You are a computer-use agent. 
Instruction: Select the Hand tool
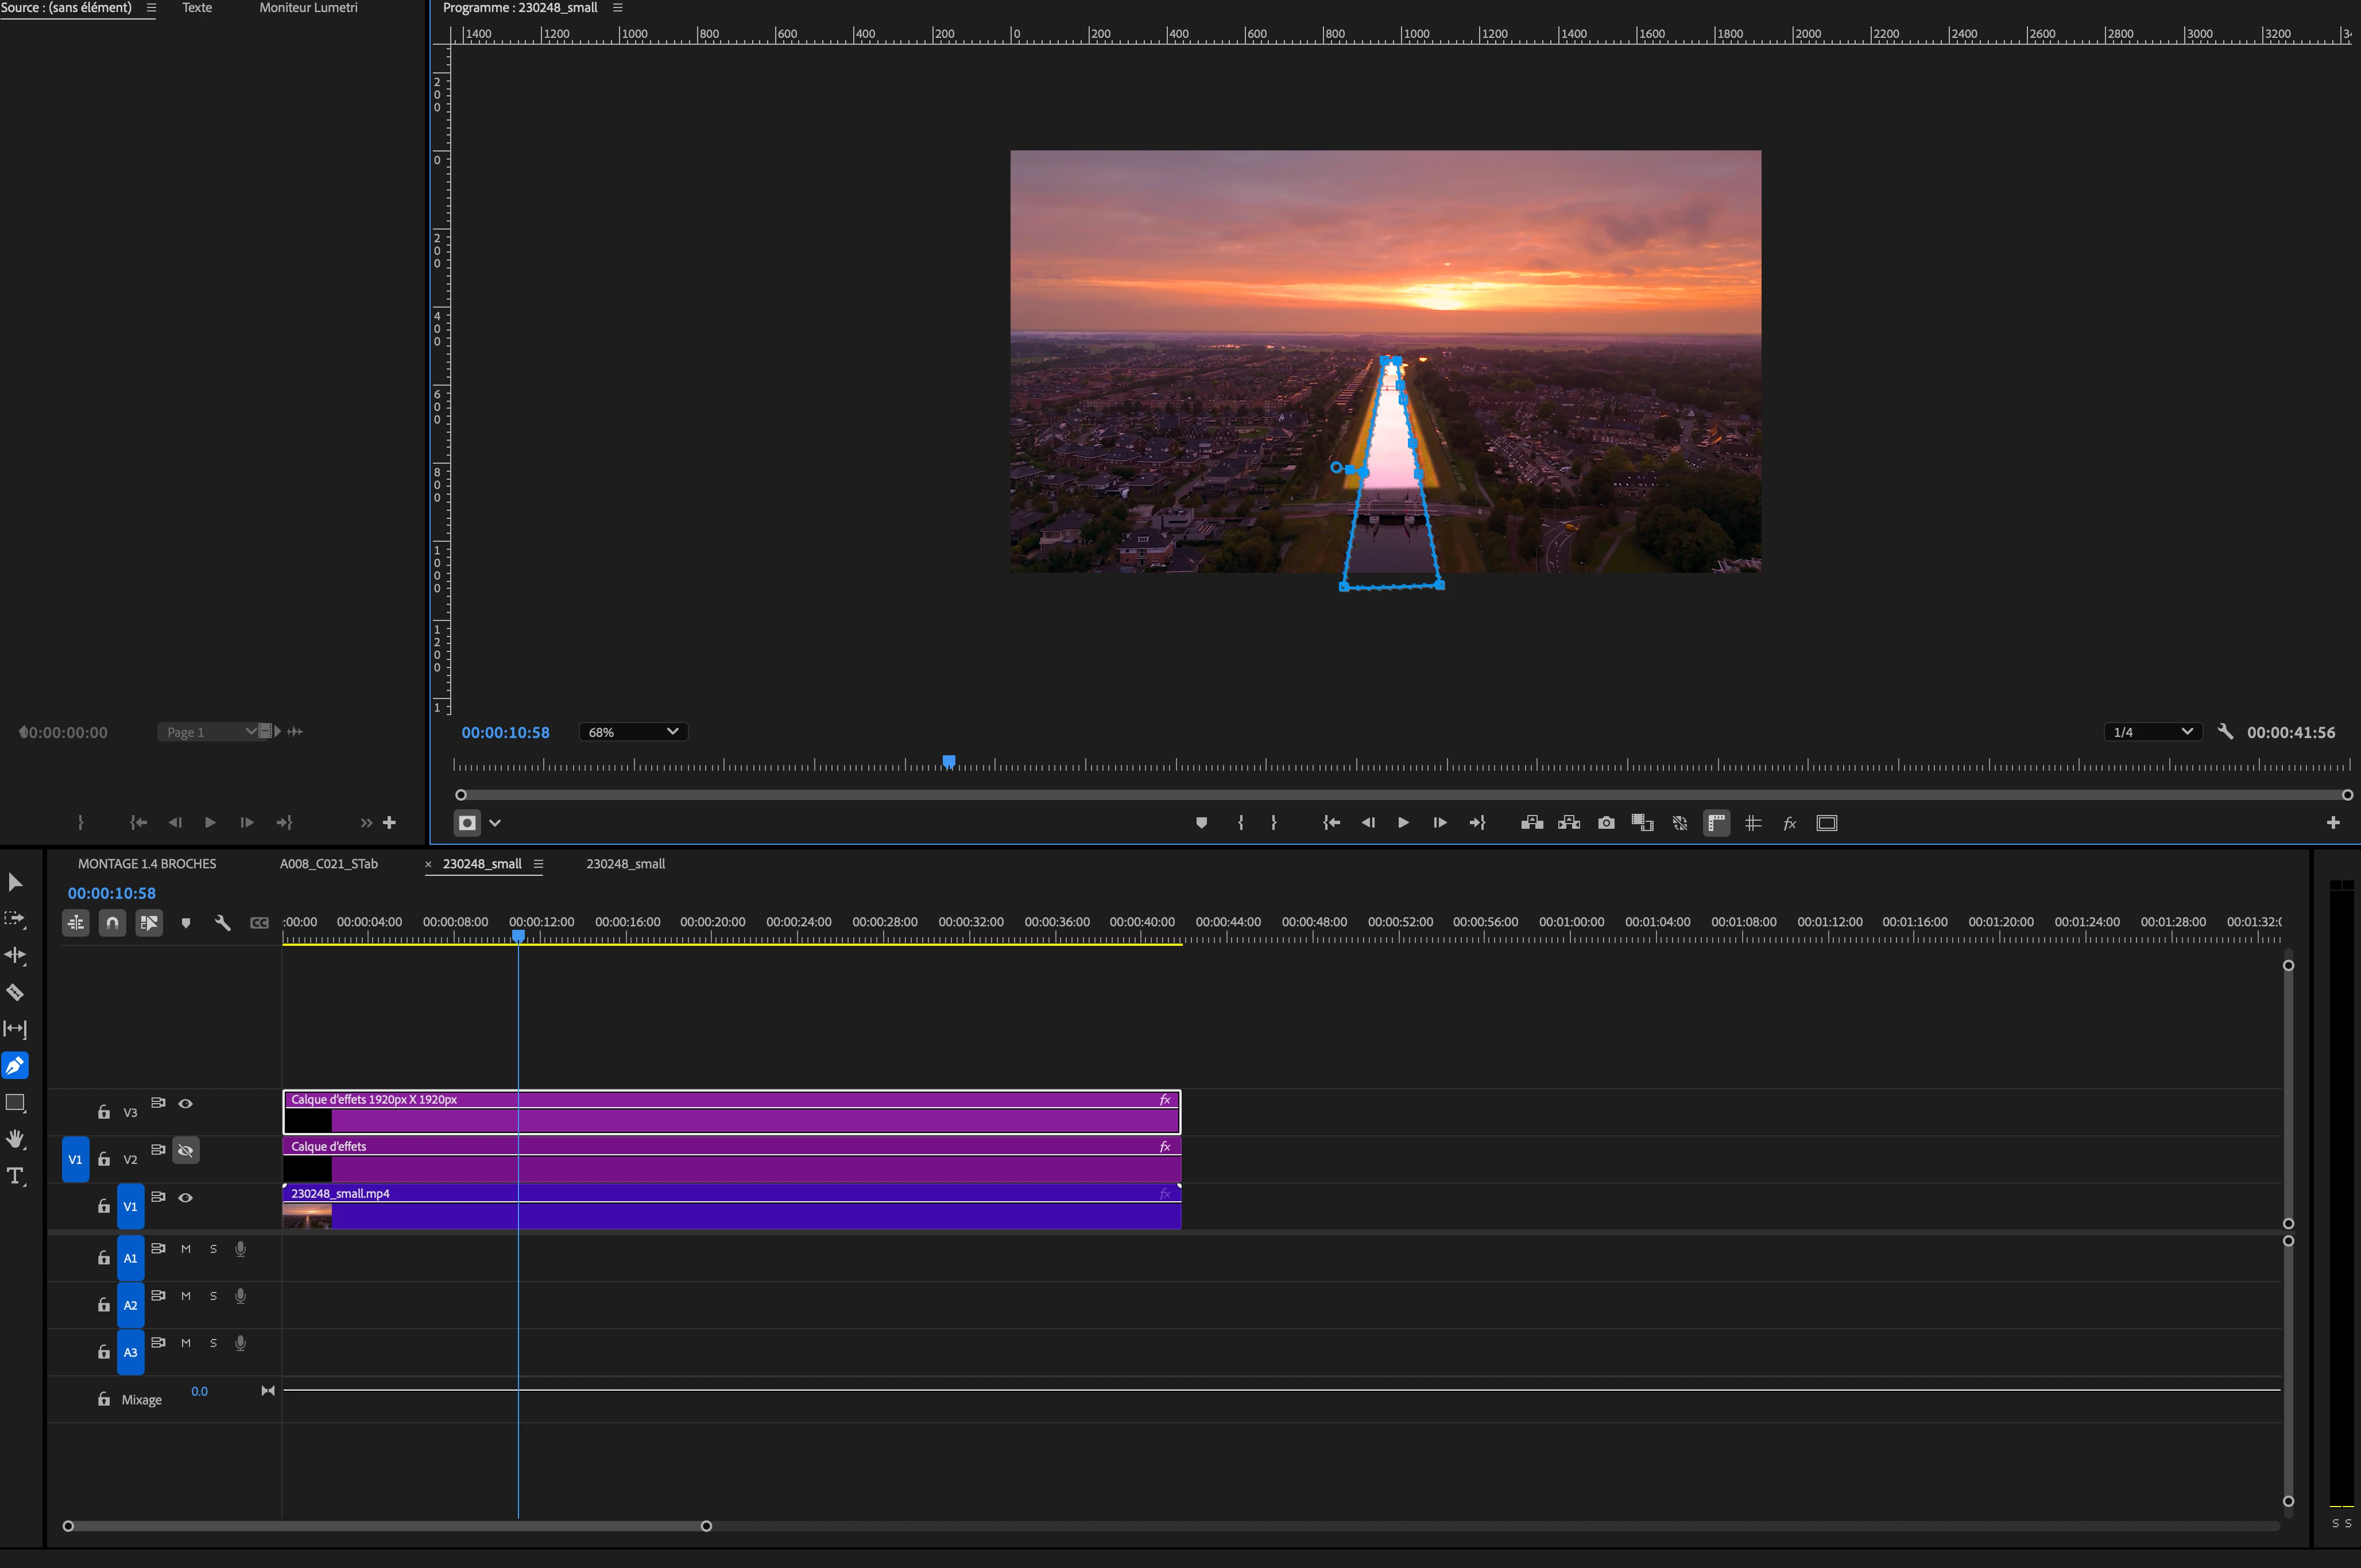click(x=15, y=1139)
